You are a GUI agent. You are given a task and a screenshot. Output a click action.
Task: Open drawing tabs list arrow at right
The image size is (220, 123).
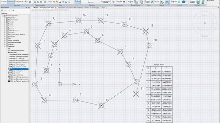click(218, 8)
